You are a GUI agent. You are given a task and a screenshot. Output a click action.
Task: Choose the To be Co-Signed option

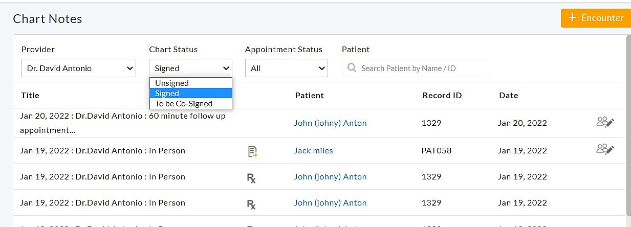click(x=183, y=104)
